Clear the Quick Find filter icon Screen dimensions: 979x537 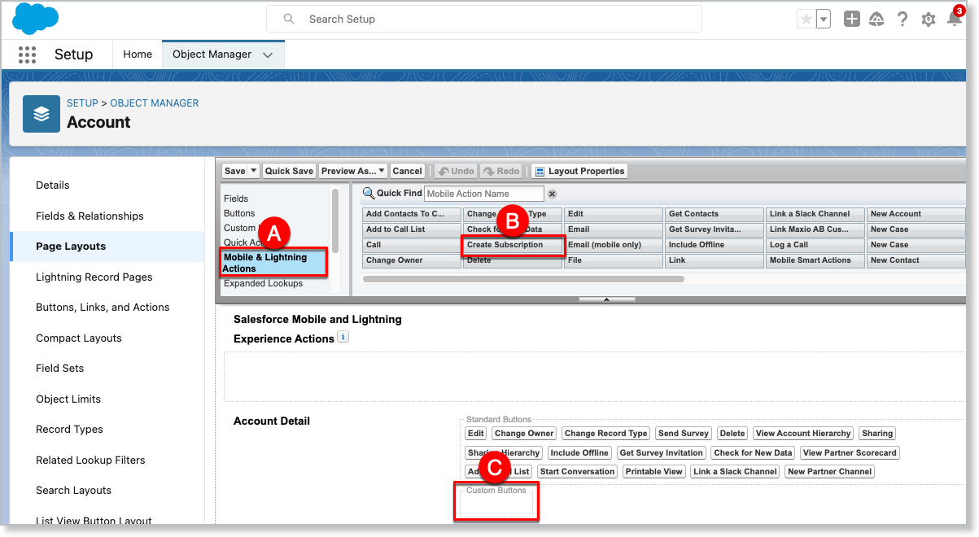552,194
